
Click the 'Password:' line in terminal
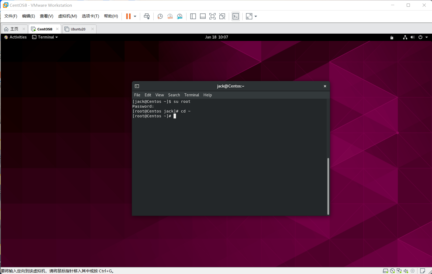143,106
